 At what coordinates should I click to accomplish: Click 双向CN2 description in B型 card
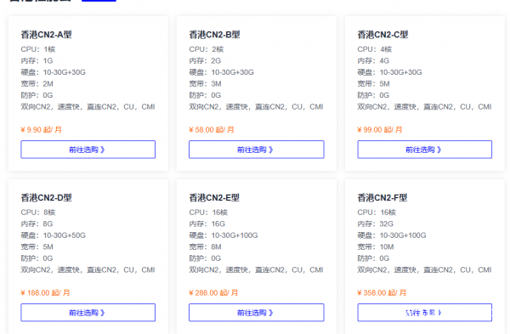coord(257,107)
